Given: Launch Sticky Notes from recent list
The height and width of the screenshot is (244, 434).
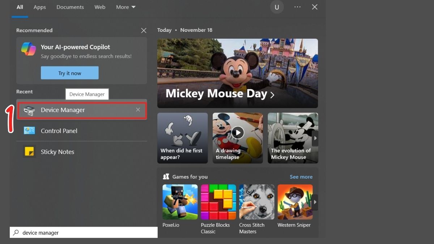Looking at the screenshot, I should coord(29,151).
